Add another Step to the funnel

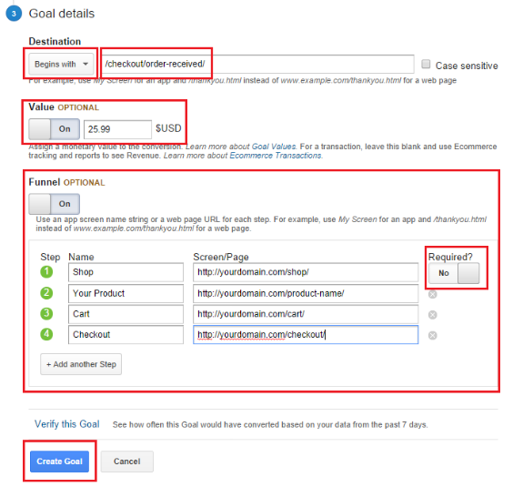pyautogui.click(x=81, y=364)
